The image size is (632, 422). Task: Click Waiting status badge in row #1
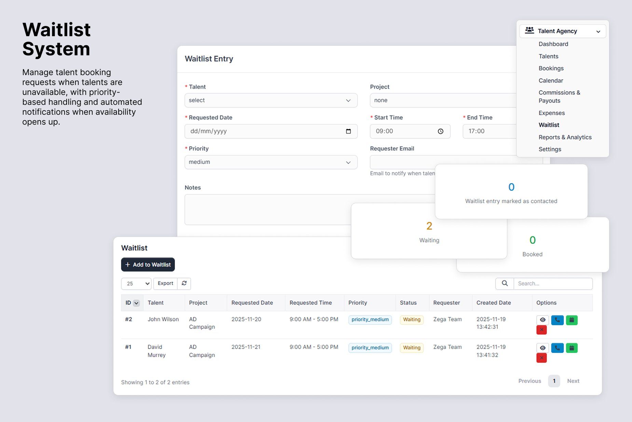coord(412,348)
